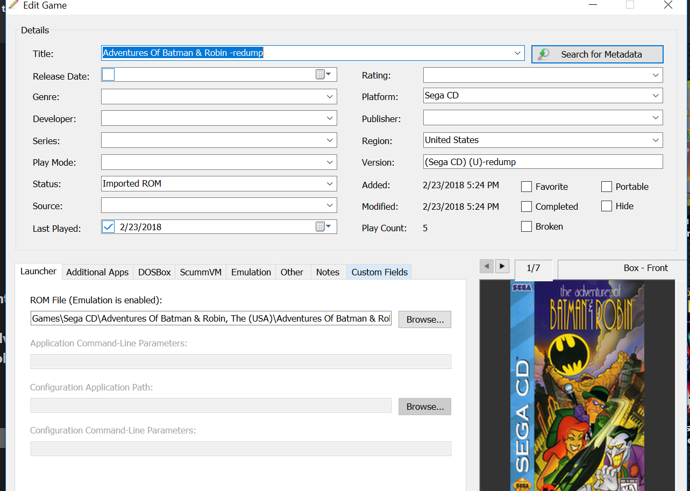690x491 pixels.
Task: Open the Genre dropdown
Action: 330,97
